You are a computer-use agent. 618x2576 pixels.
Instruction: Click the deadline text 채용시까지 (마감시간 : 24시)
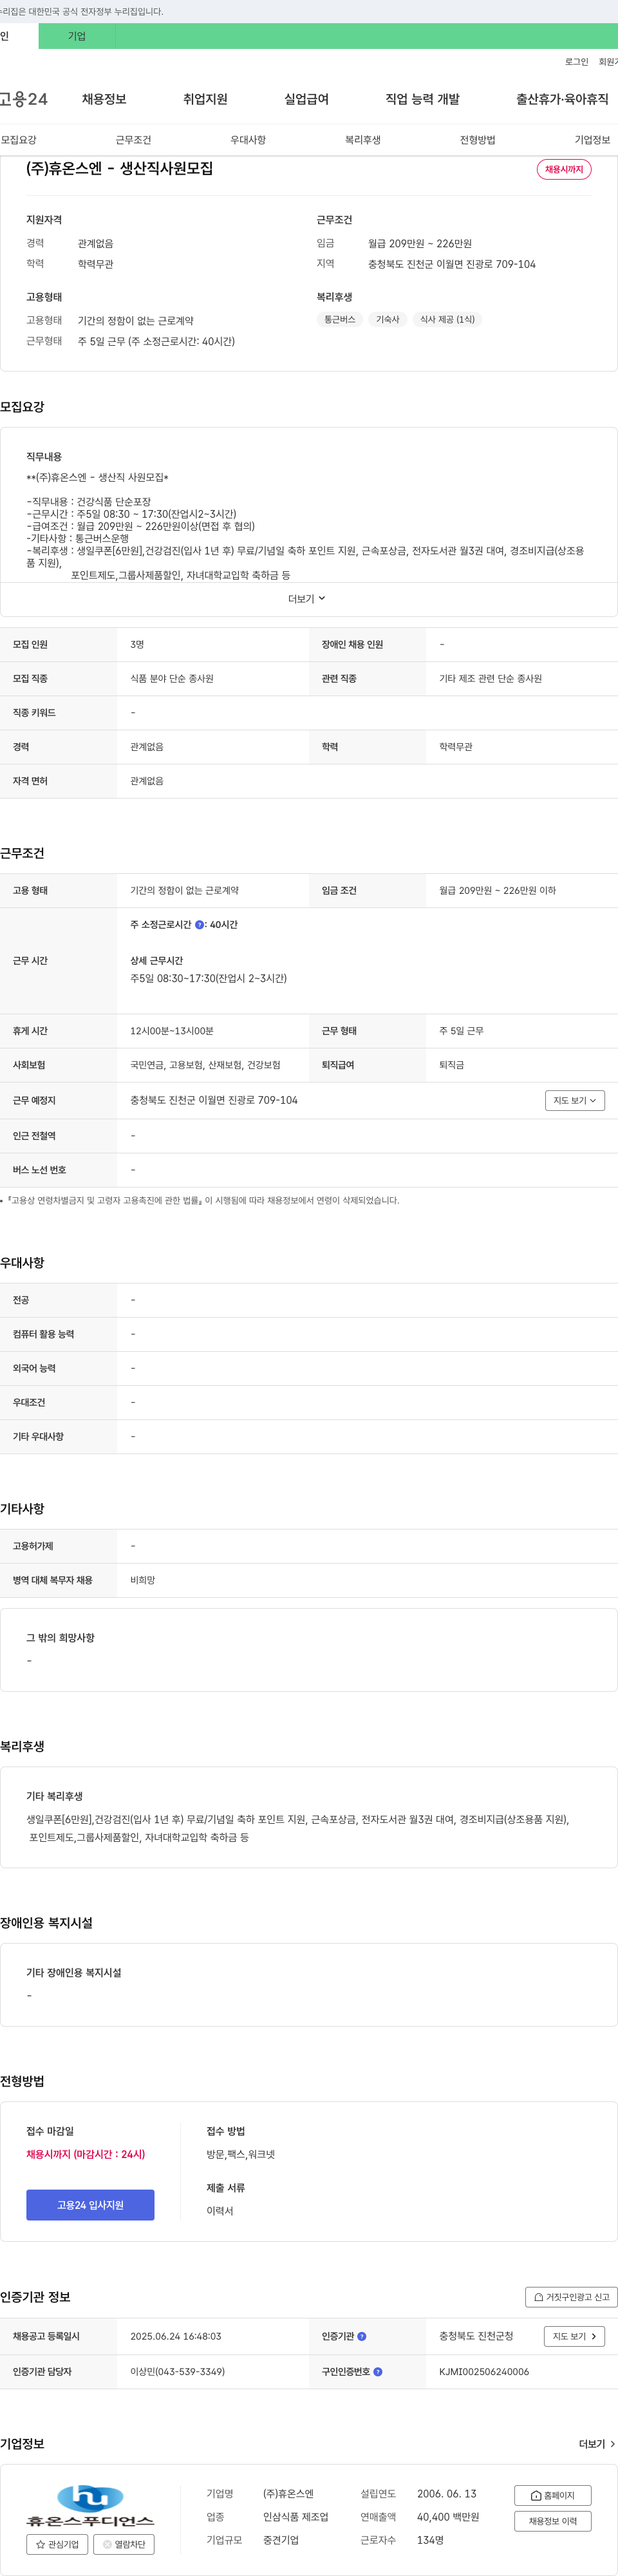[x=86, y=2154]
